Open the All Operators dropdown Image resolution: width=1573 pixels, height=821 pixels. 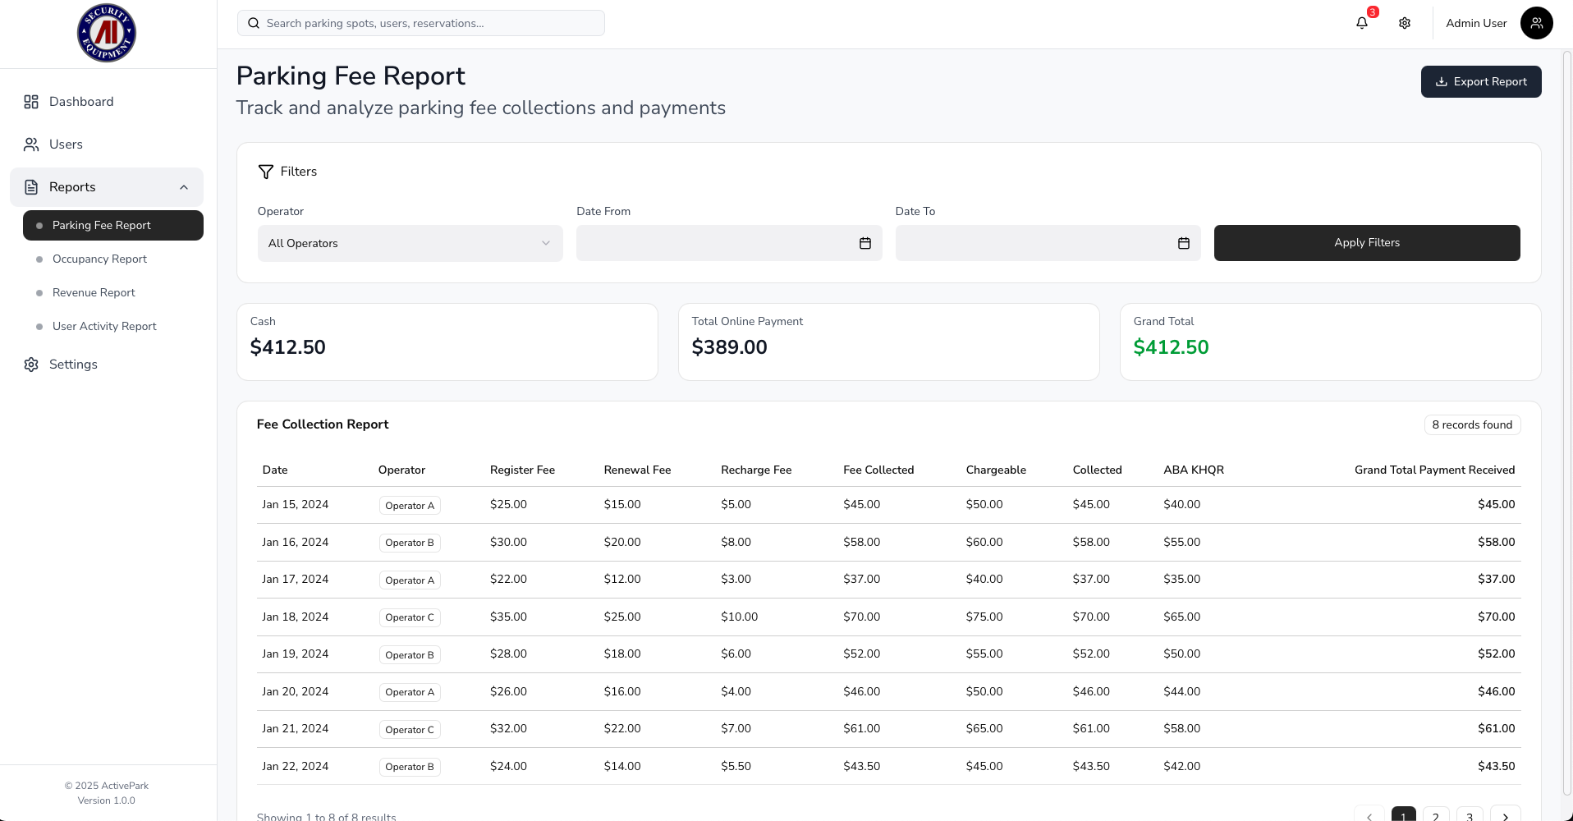click(x=410, y=243)
